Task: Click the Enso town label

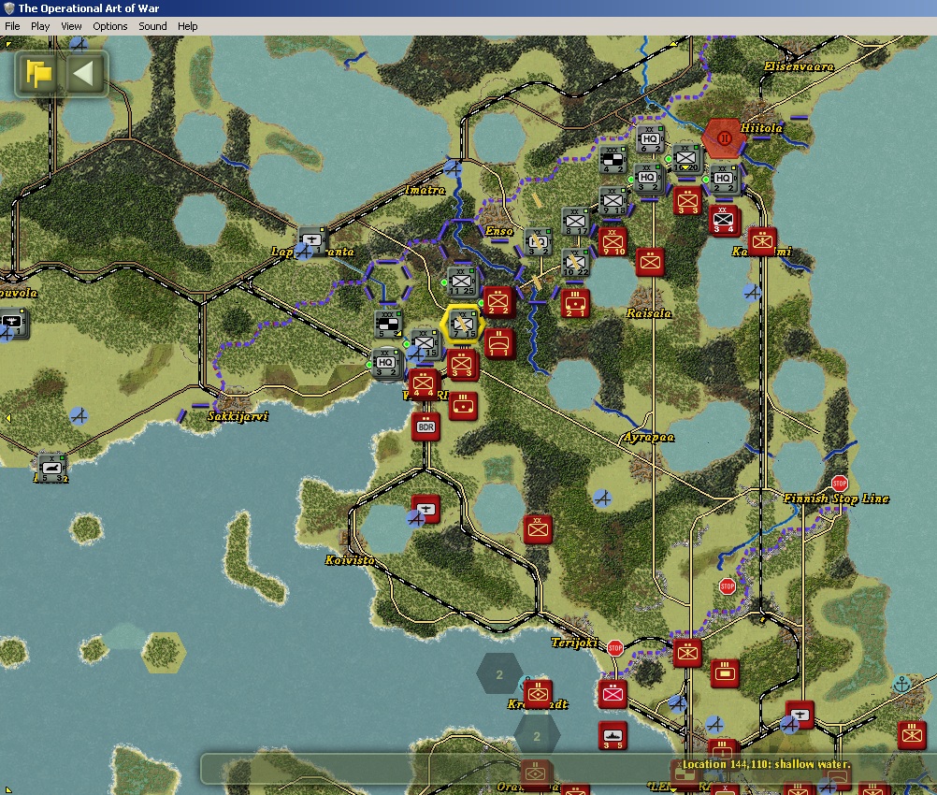Action: coord(499,231)
